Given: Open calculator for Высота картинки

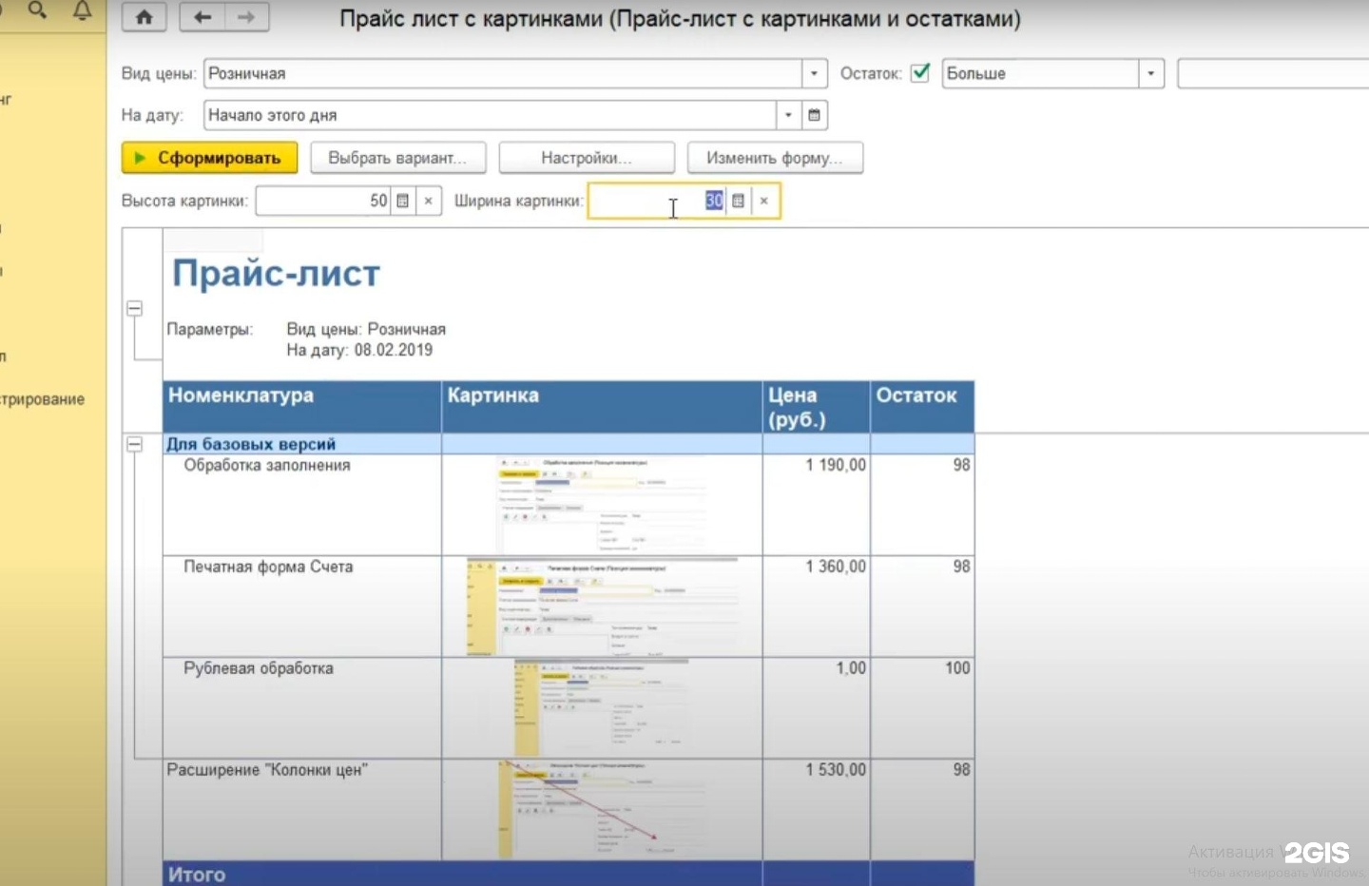Looking at the screenshot, I should 403,201.
